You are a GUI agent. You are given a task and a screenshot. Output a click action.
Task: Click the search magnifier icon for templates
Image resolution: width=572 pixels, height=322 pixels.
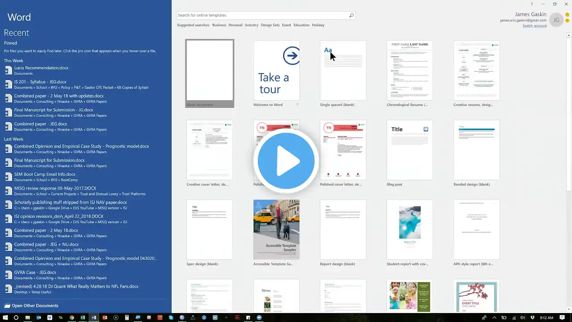point(351,15)
